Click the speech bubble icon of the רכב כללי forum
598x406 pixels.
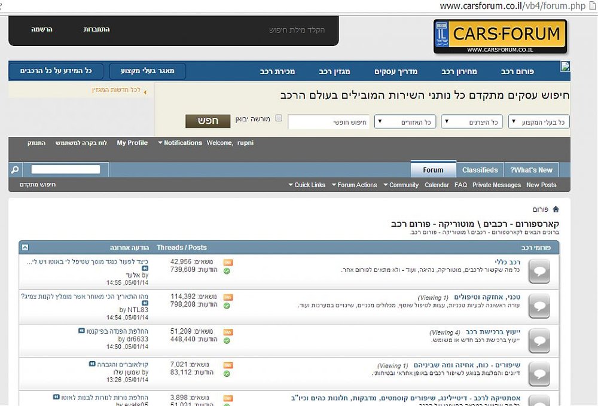539,271
